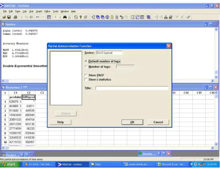Click OK in the Partial Autocorrelation dialog
Viewport: 220px width, 169px height.
[132, 122]
